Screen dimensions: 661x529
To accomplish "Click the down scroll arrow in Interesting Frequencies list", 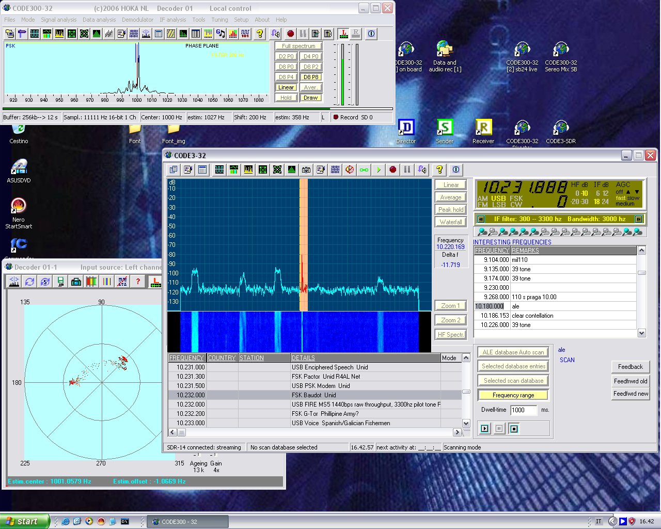I will click(x=641, y=333).
